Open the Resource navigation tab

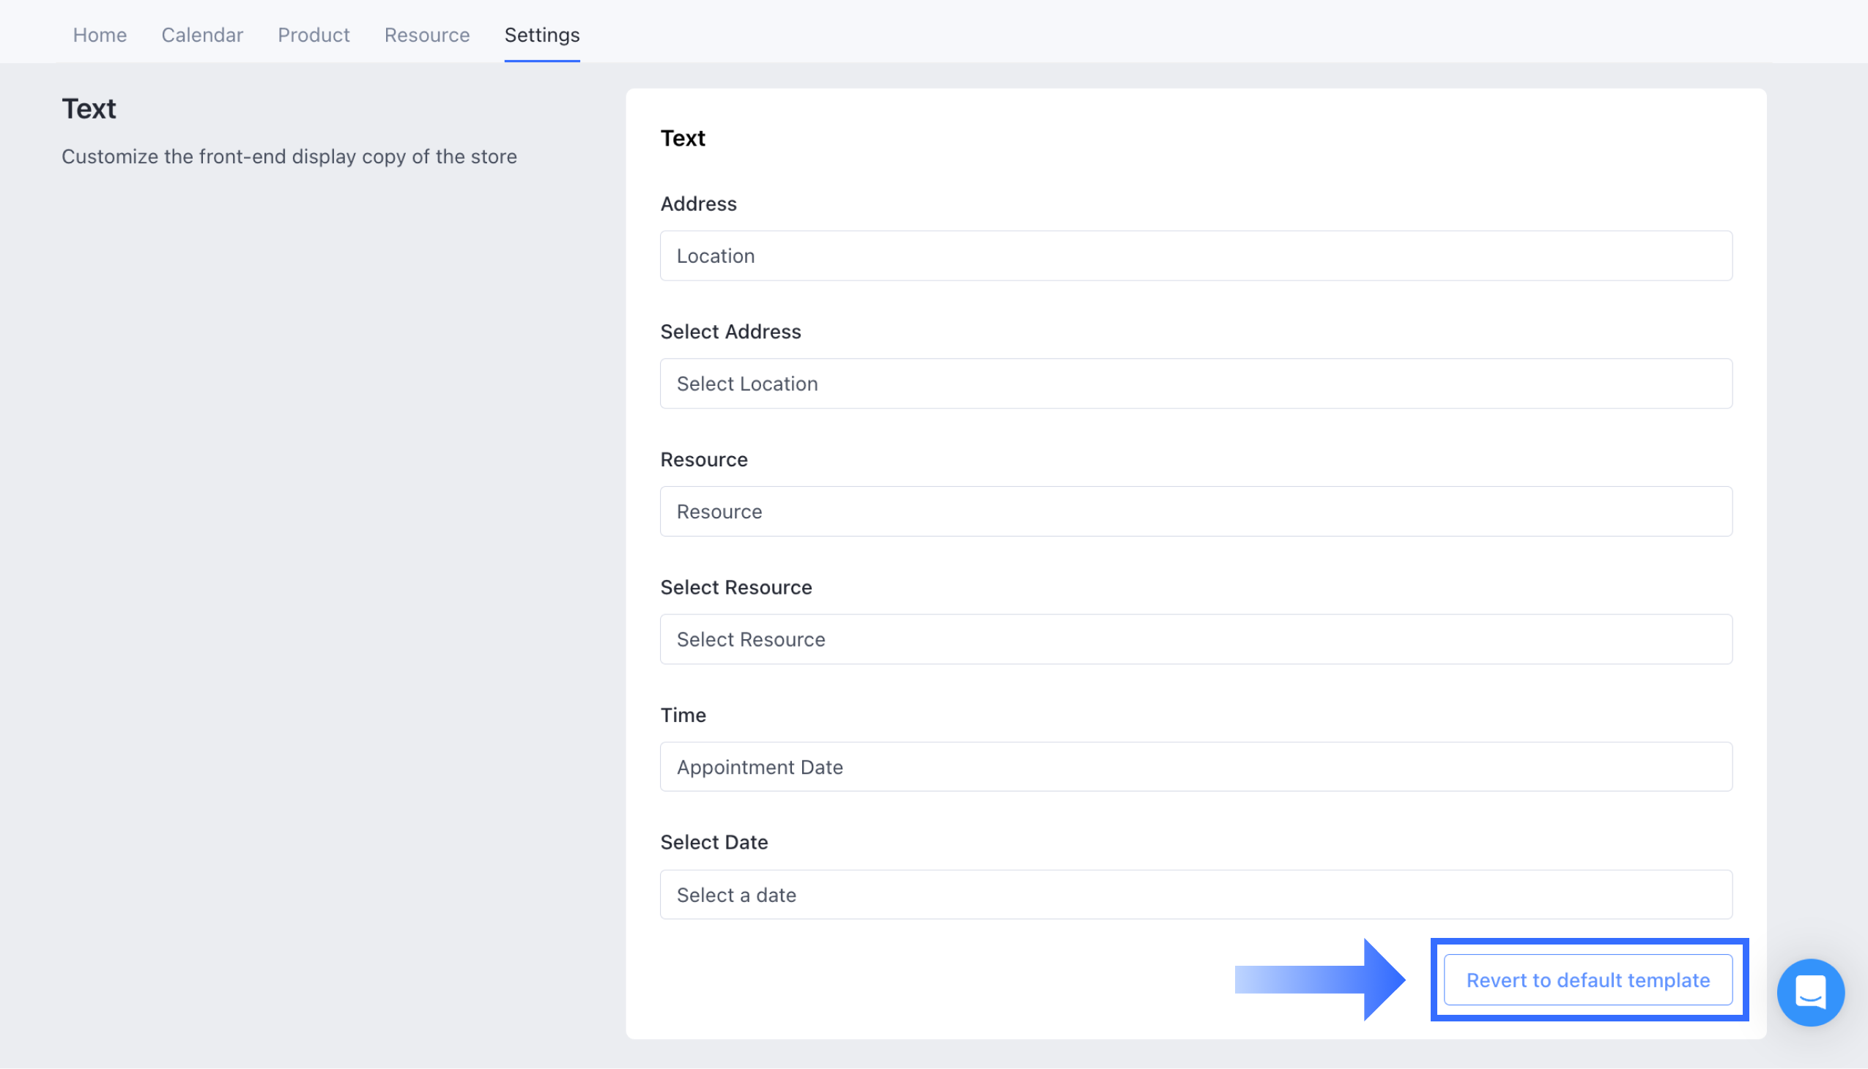[x=427, y=34]
